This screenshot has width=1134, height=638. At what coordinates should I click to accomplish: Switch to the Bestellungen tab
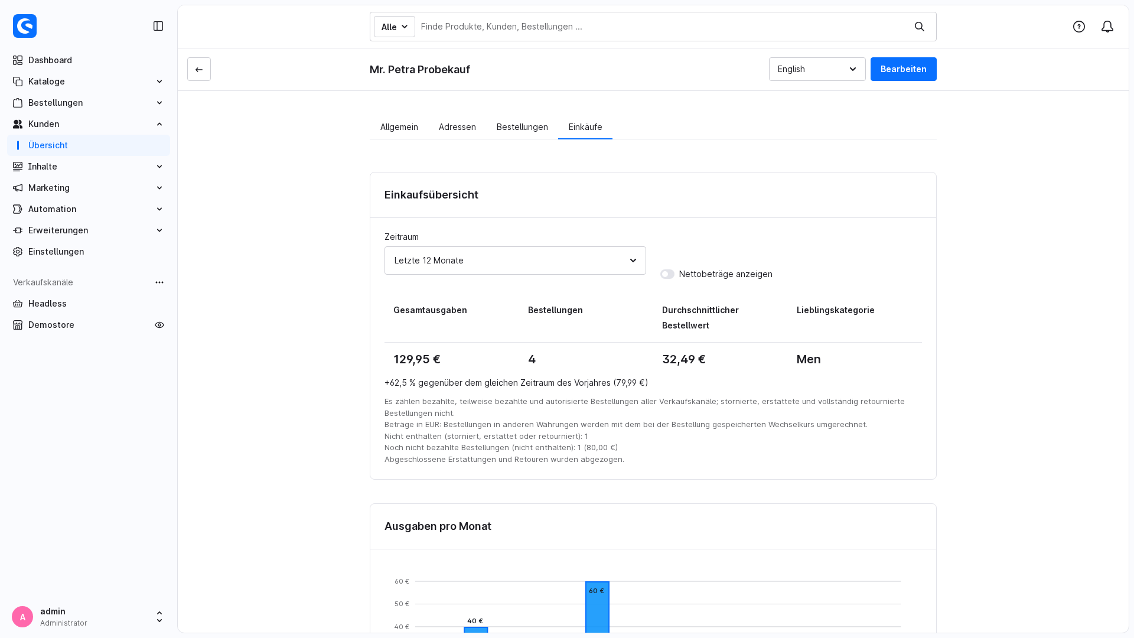pos(522,127)
